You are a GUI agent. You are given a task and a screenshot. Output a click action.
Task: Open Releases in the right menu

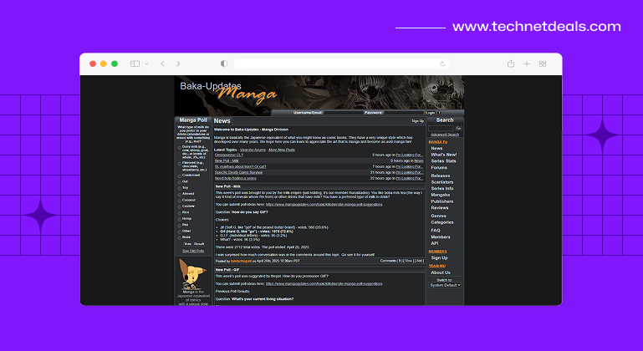(441, 175)
